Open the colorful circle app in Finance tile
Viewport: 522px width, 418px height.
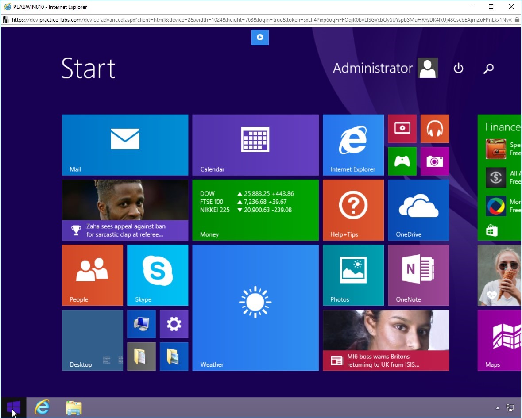click(496, 206)
